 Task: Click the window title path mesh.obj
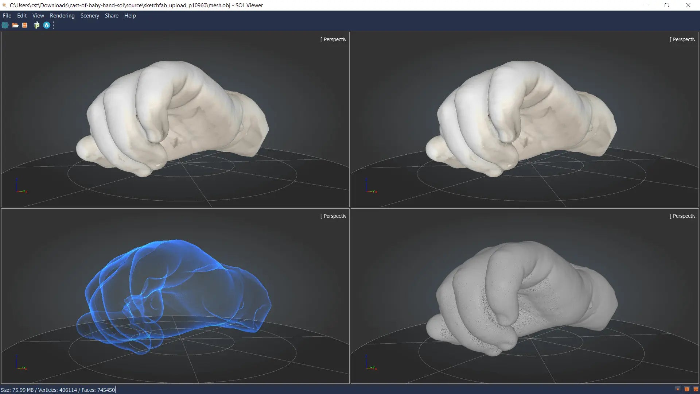[x=136, y=5]
